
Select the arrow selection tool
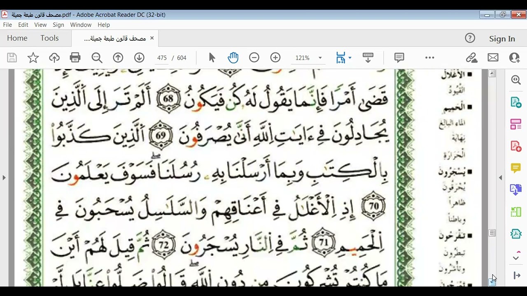(212, 58)
